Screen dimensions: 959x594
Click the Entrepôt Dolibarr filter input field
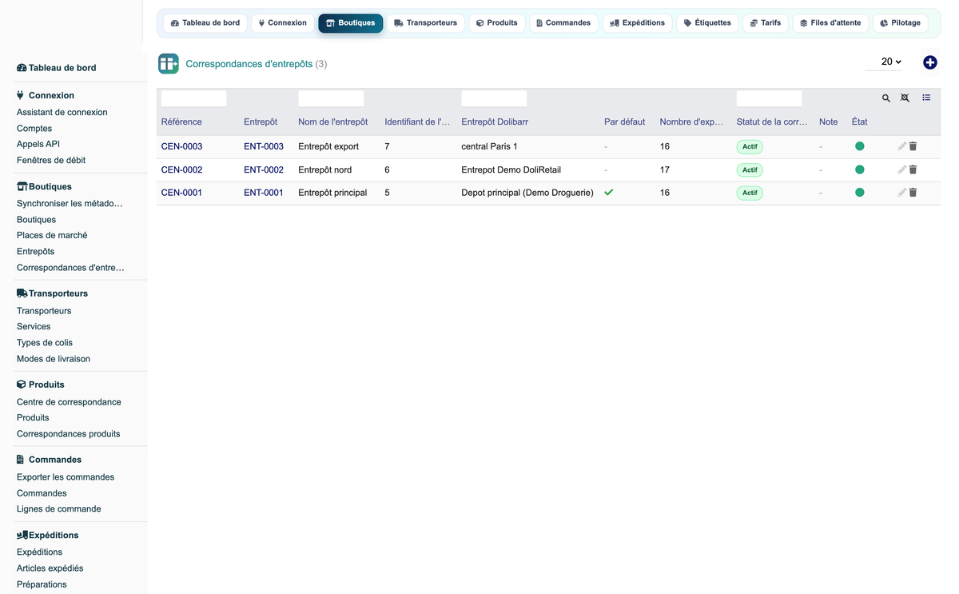tap(494, 98)
